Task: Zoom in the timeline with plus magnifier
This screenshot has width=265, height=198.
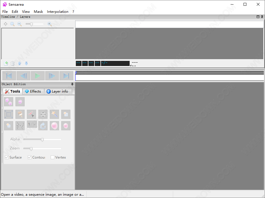Action: [50, 24]
